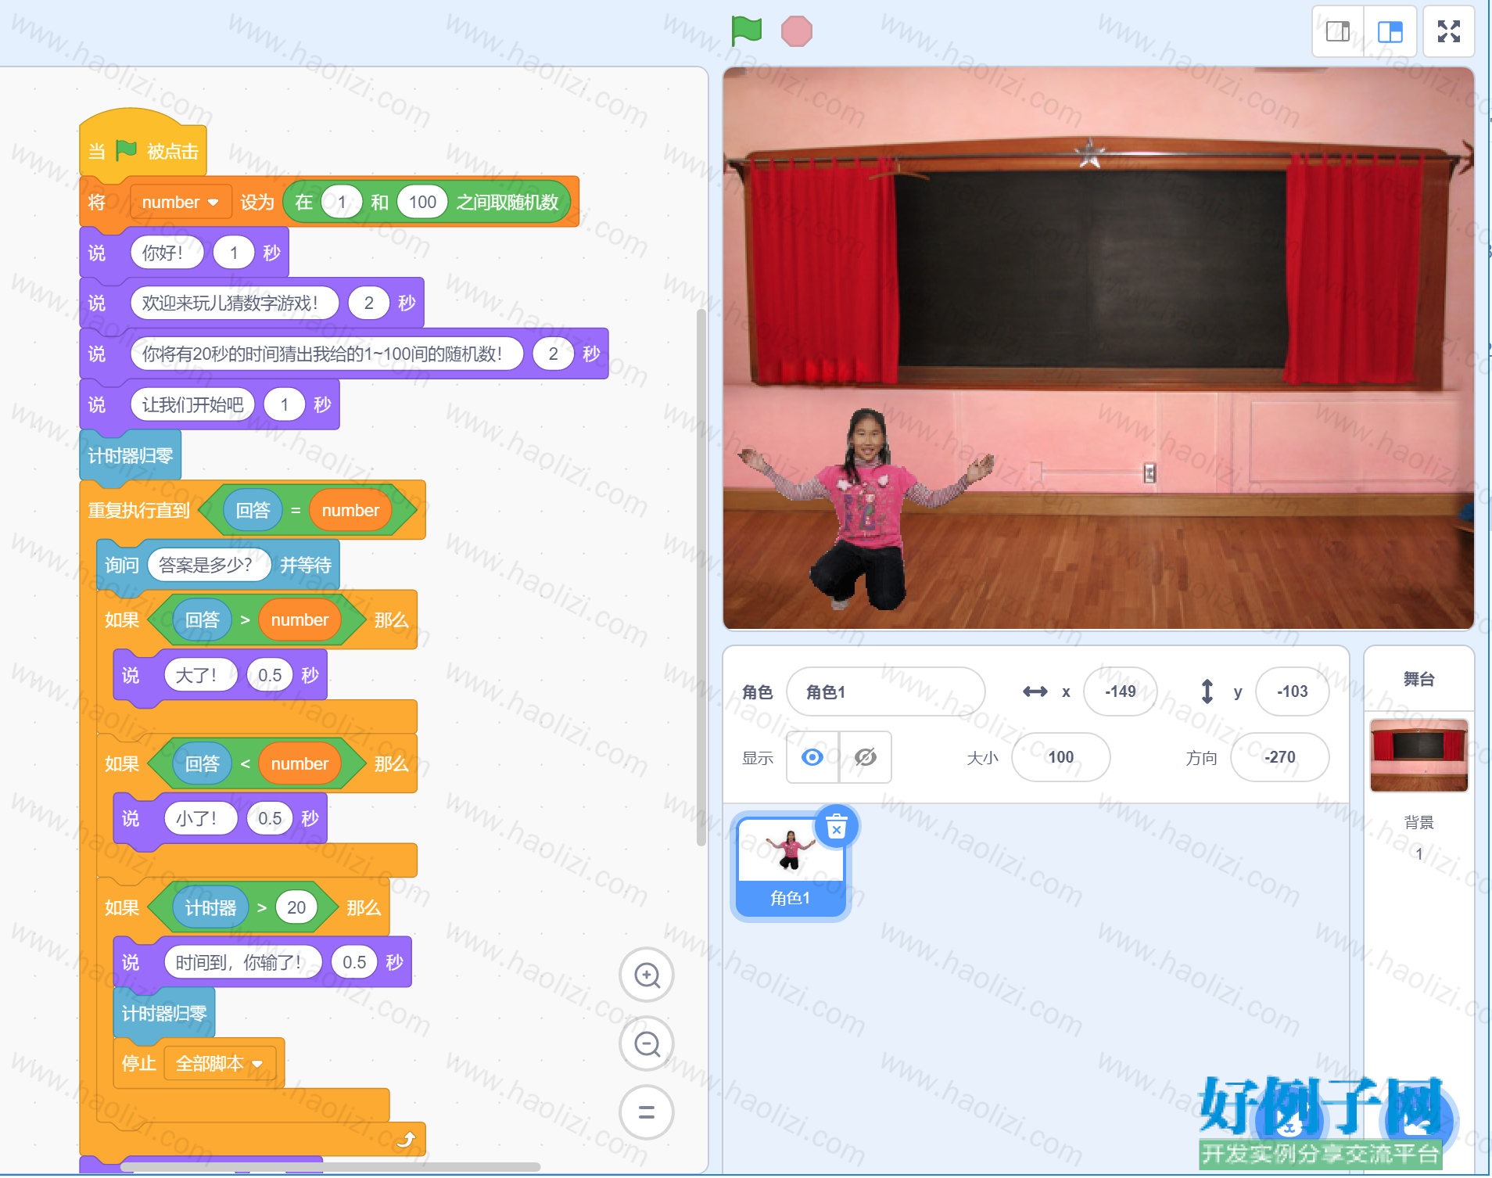Click the girl sprite on stage

coord(864,508)
